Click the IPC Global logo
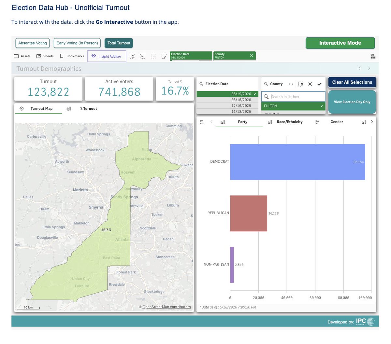Viewport: 391px width, 344px height. tap(365, 322)
